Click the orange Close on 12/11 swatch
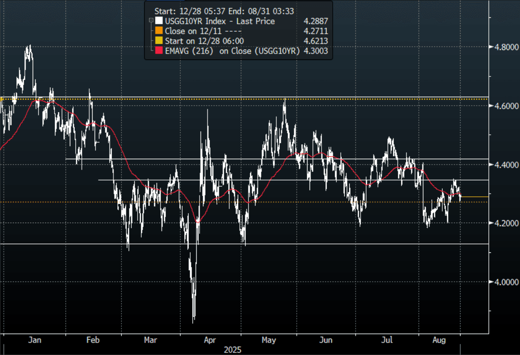 [158, 31]
